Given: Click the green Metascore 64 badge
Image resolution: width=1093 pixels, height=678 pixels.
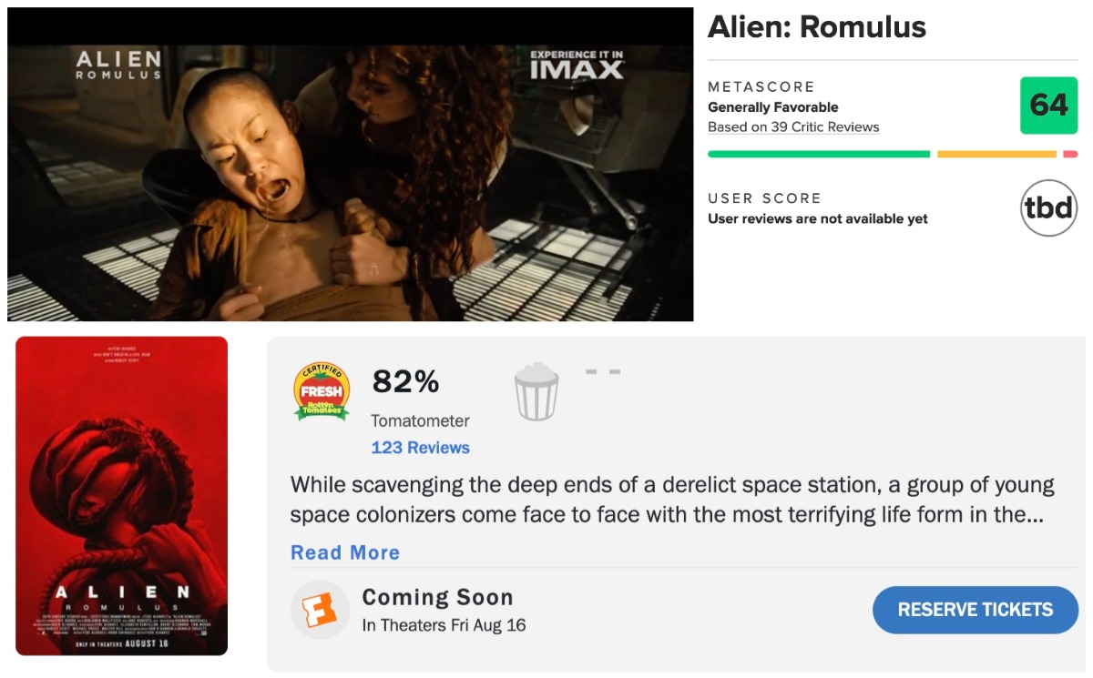Looking at the screenshot, I should [x=1048, y=106].
